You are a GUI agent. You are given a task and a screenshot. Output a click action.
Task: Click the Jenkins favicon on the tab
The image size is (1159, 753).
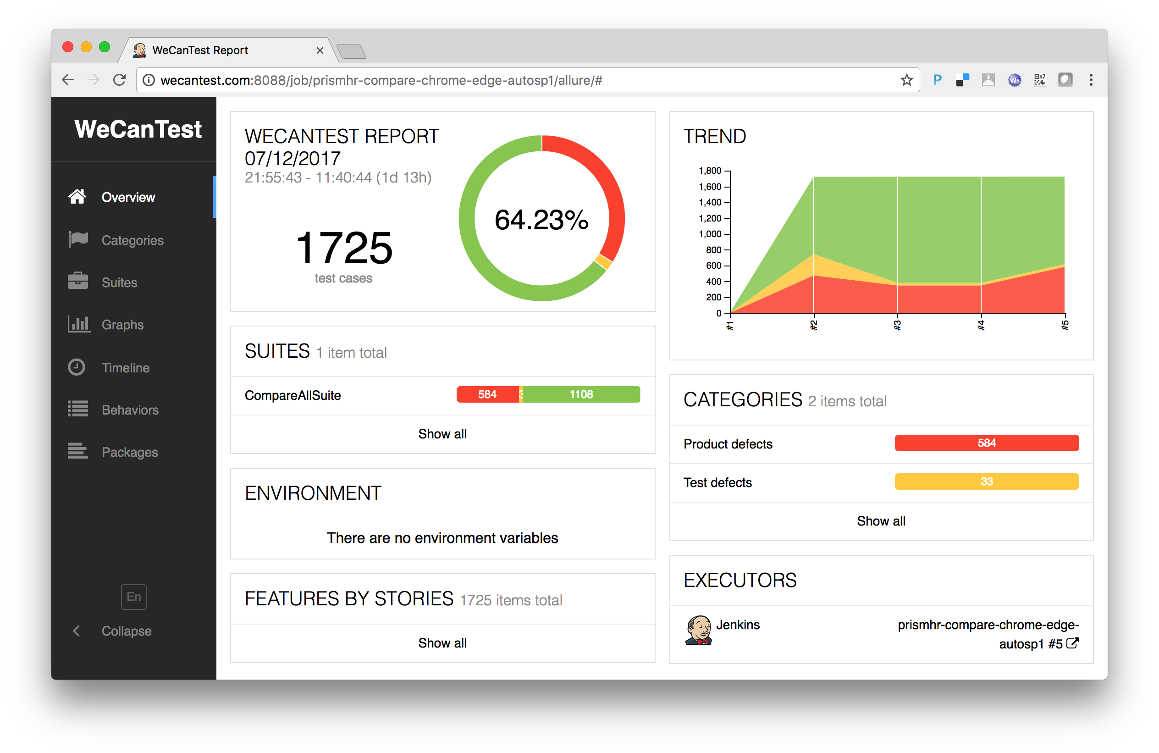[x=140, y=50]
